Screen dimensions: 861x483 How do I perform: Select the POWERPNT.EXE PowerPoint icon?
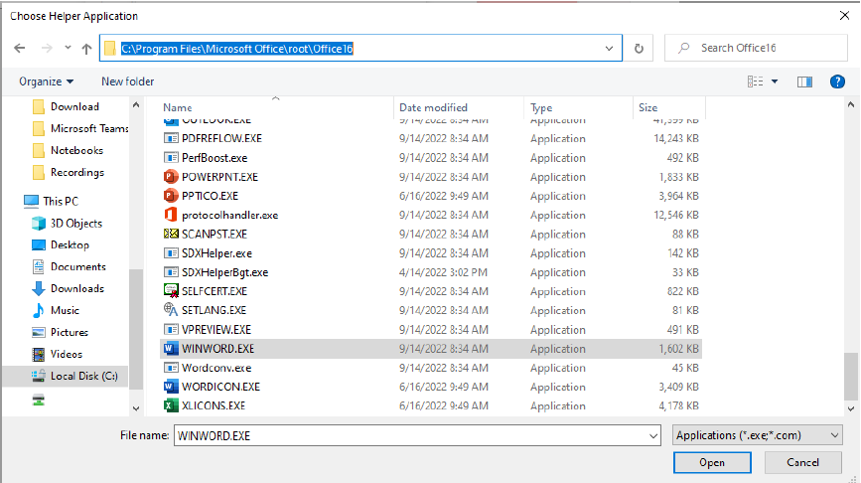(171, 177)
